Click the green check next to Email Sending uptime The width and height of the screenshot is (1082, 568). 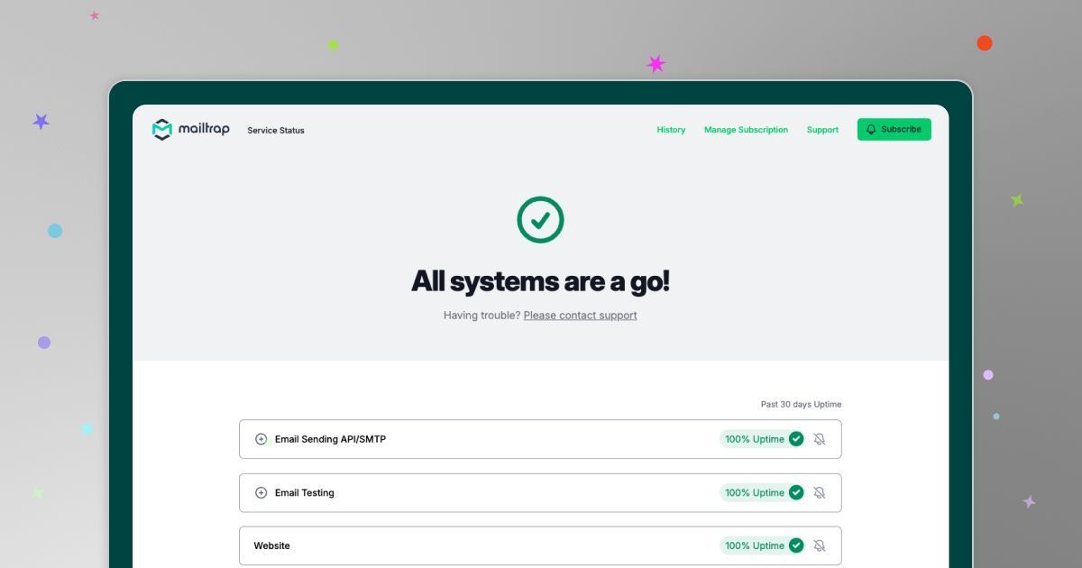[x=796, y=439]
